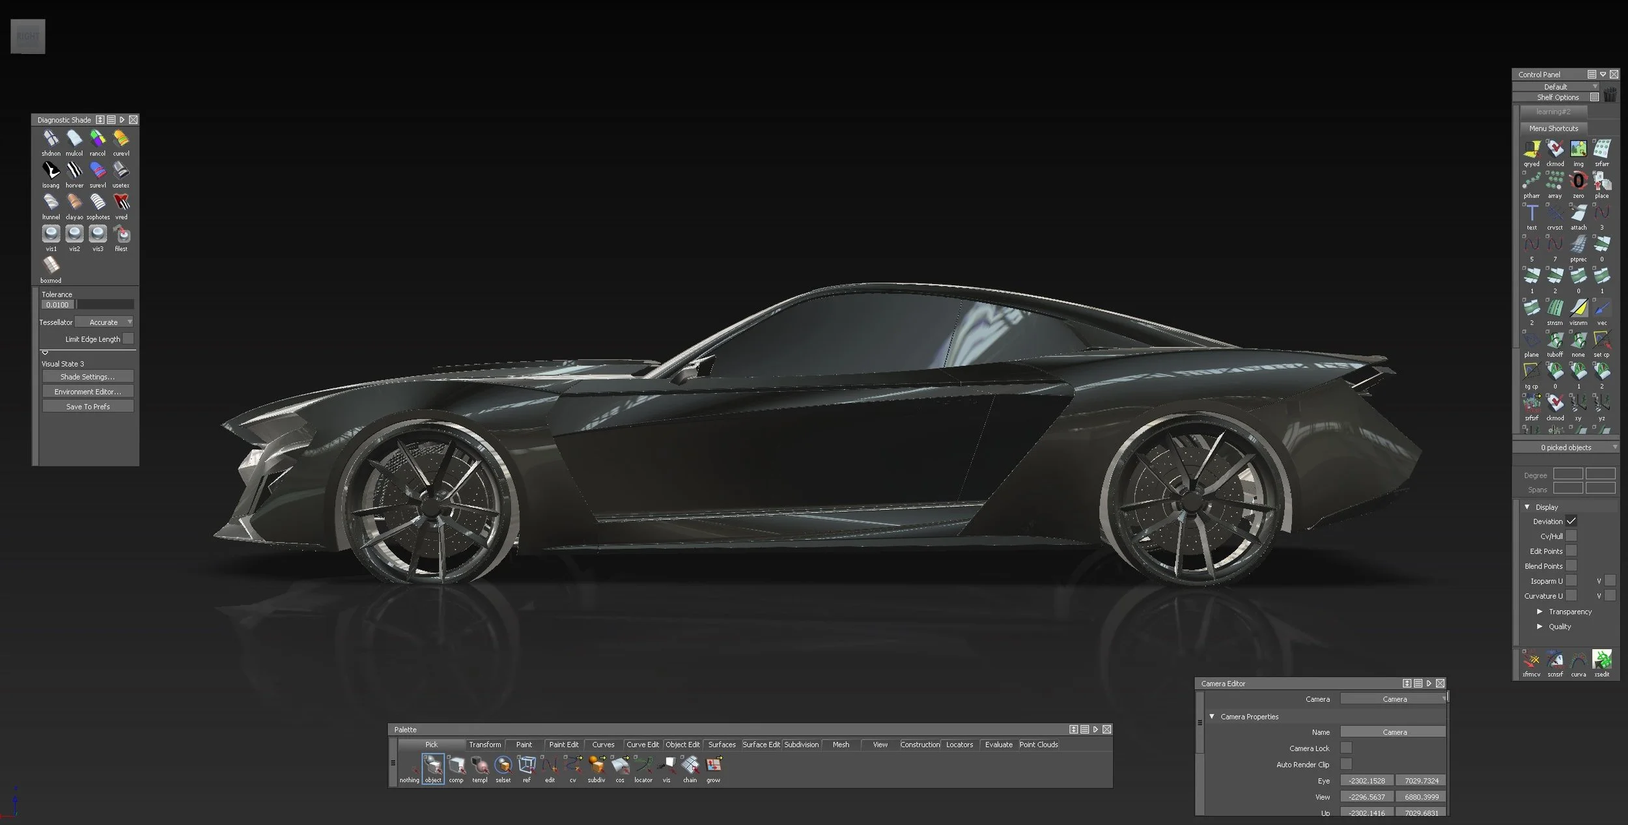Click the Save To Prefs button

(x=88, y=406)
